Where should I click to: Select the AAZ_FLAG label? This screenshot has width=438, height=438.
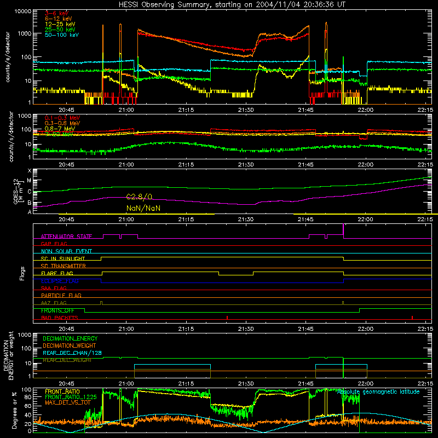click(54, 303)
